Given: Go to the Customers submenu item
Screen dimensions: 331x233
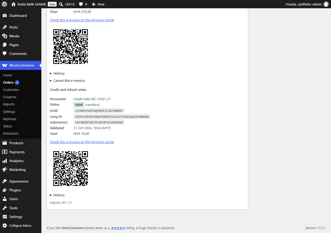Looking at the screenshot, I should point(11,90).
